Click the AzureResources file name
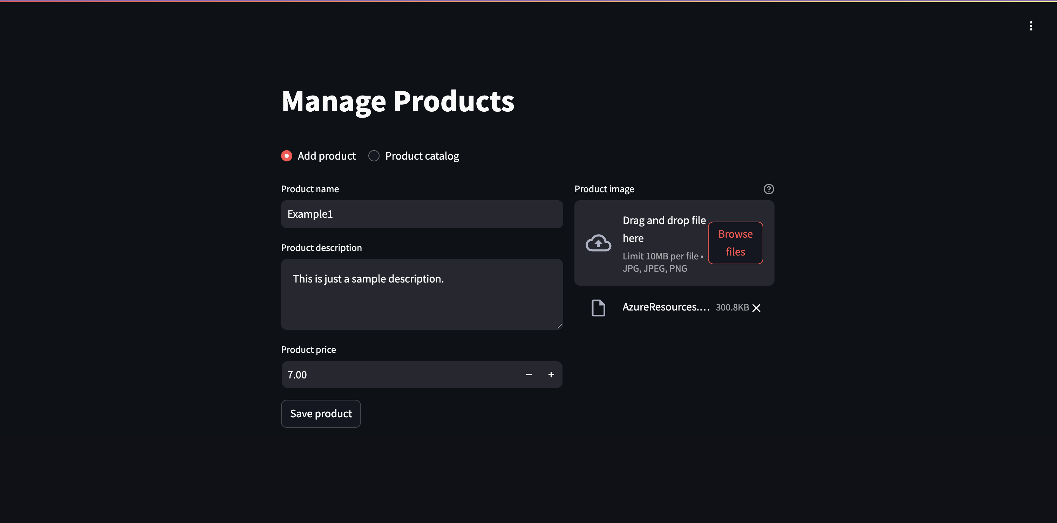The image size is (1057, 523). [x=666, y=307]
